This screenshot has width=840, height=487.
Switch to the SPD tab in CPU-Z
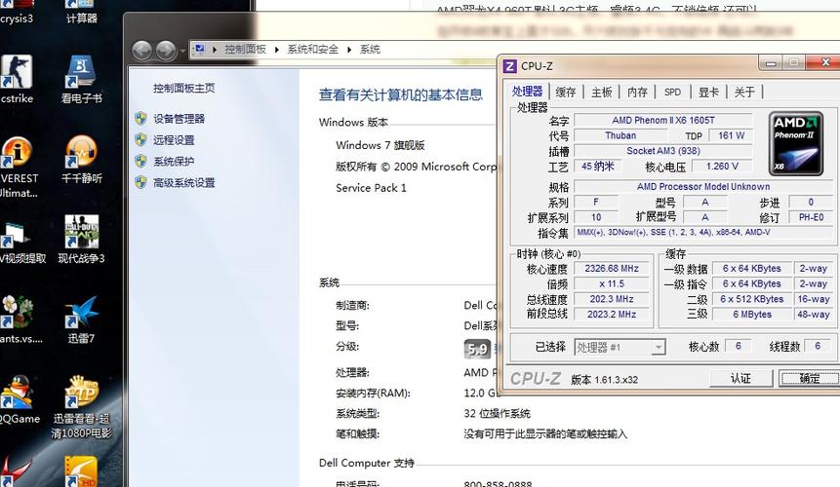[672, 92]
